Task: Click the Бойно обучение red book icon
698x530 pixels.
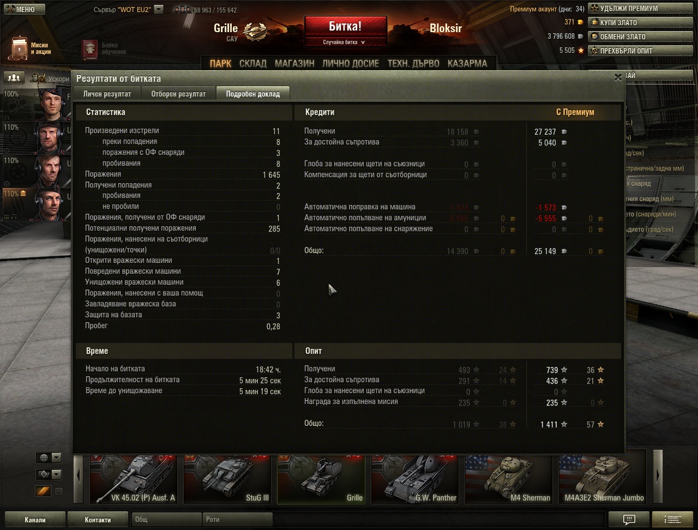Action: click(89, 49)
